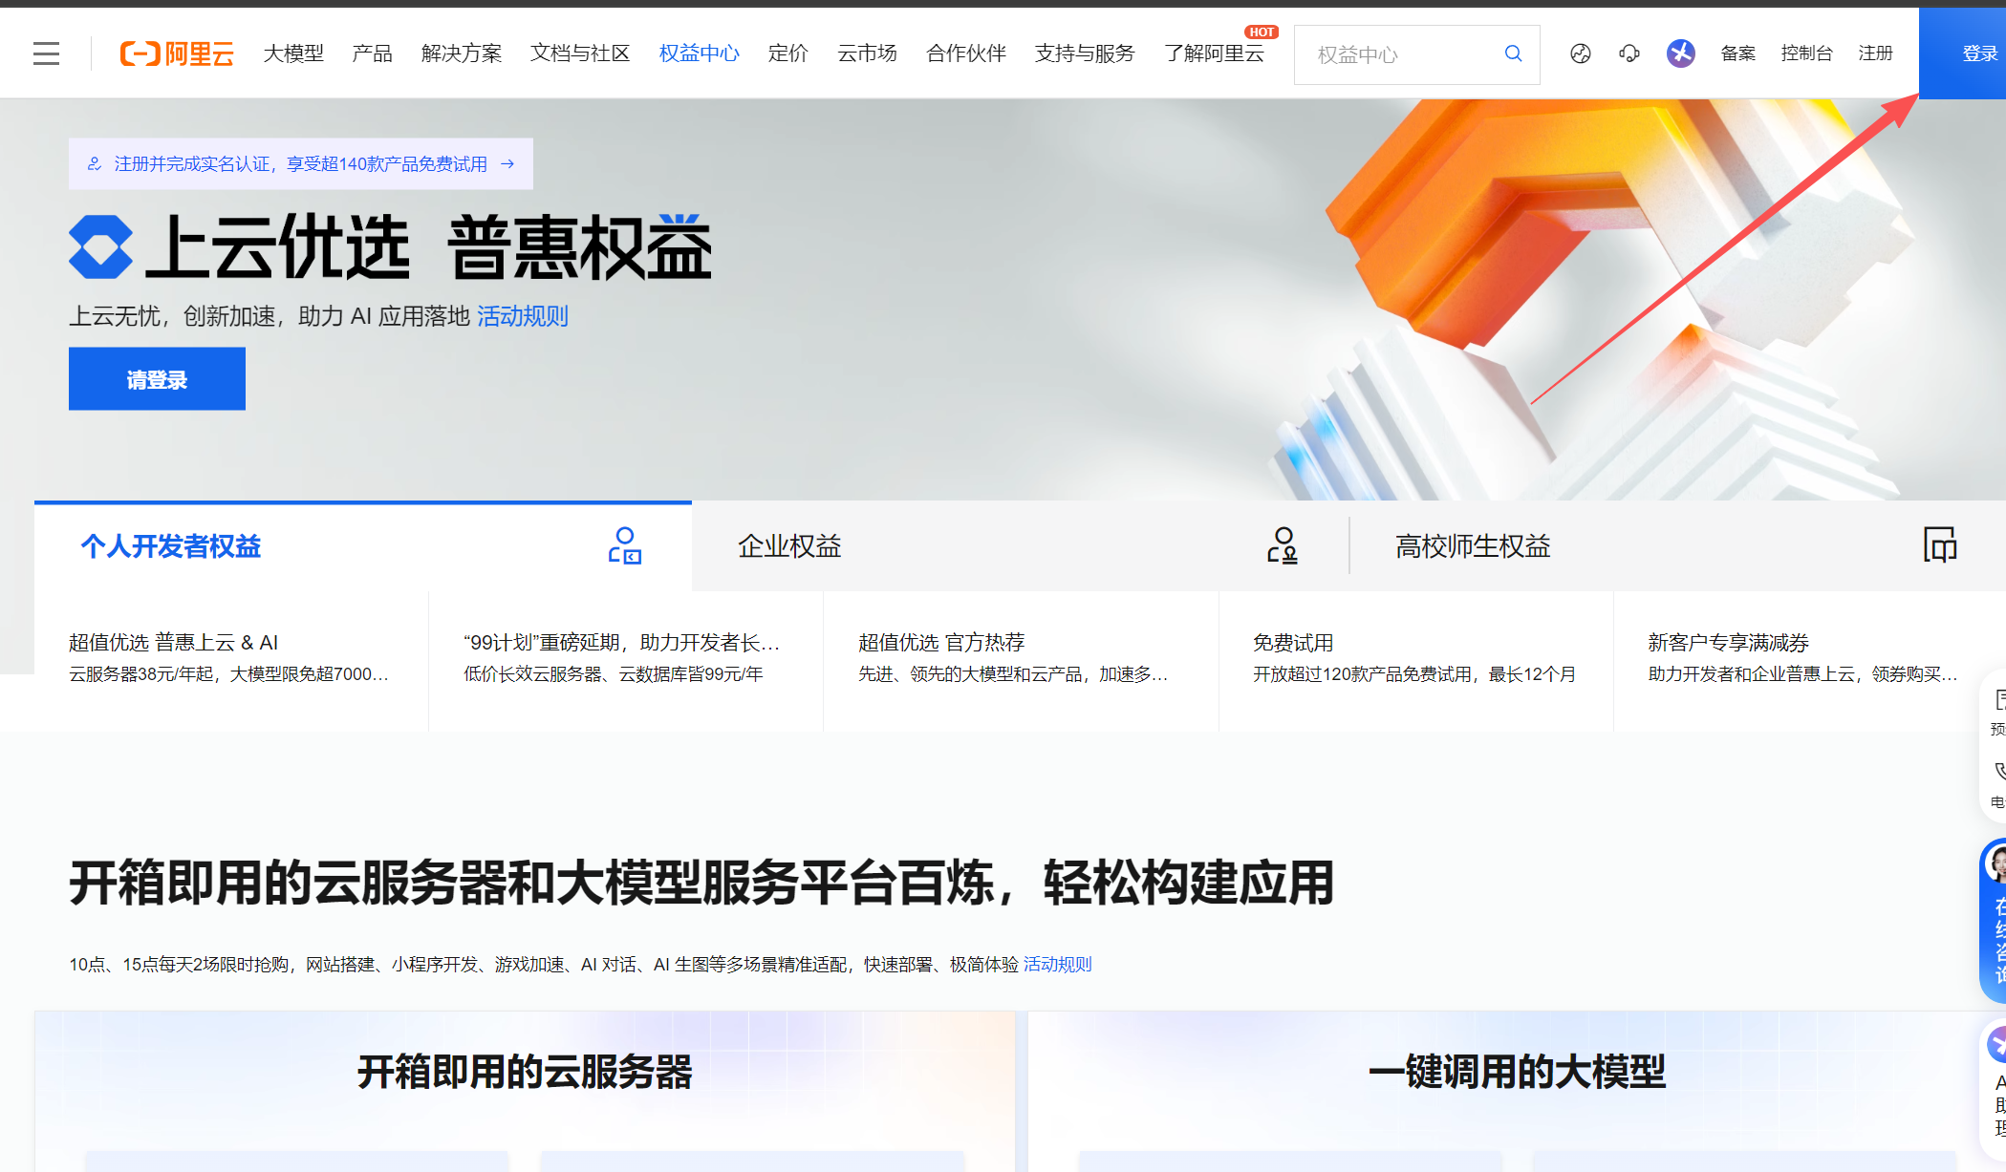Click the purple AI assistant icon in header
Screen dimensions: 2006x1172
point(1681,53)
